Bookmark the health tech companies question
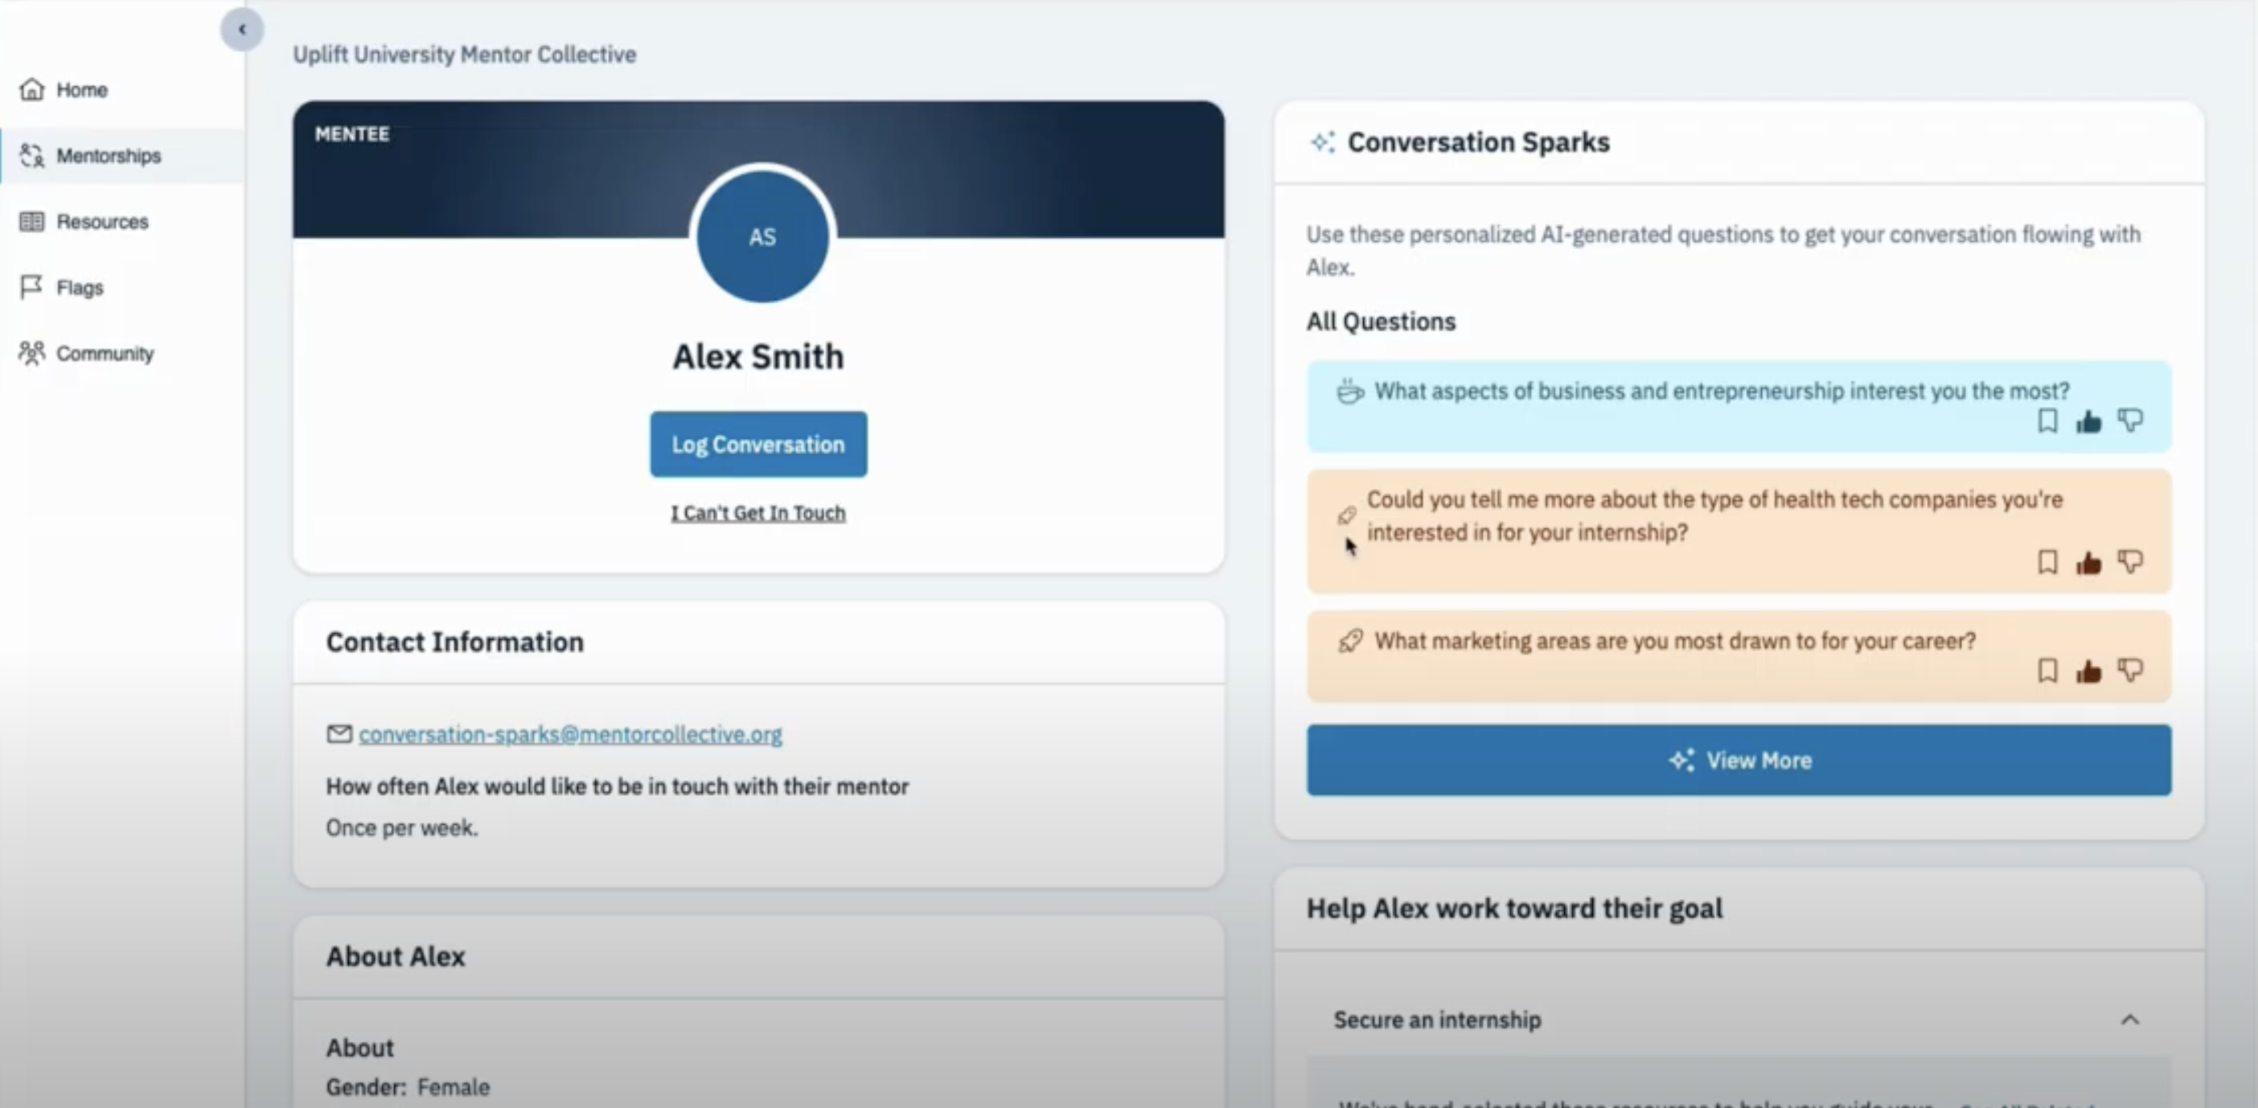The width and height of the screenshot is (2258, 1108). point(2047,562)
